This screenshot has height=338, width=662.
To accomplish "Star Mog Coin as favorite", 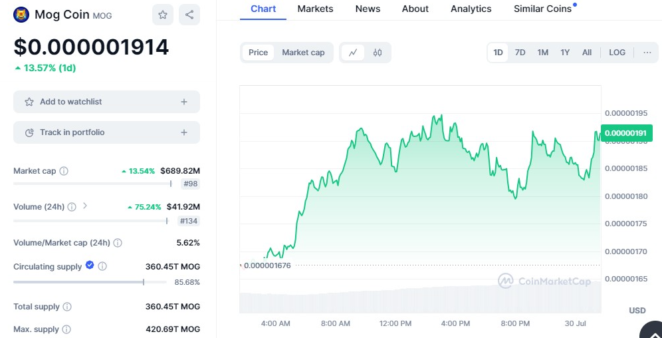I will point(163,15).
